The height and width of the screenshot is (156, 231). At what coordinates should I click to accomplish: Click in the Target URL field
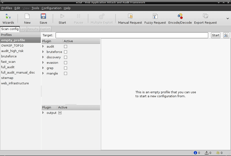[132, 35]
